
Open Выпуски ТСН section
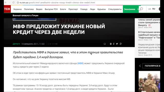coord(51,9)
